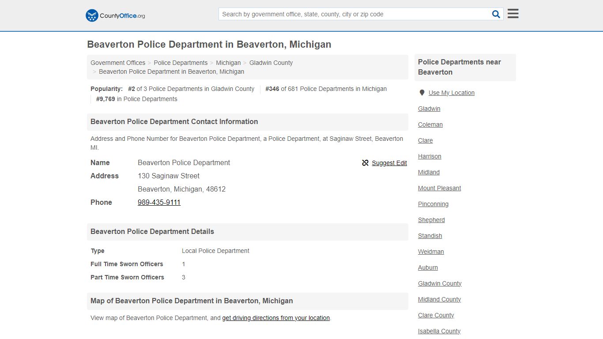Viewport: 603px width, 339px height.
Task: Click Beaverton Police Department Contact Information heading
Action: (x=174, y=122)
